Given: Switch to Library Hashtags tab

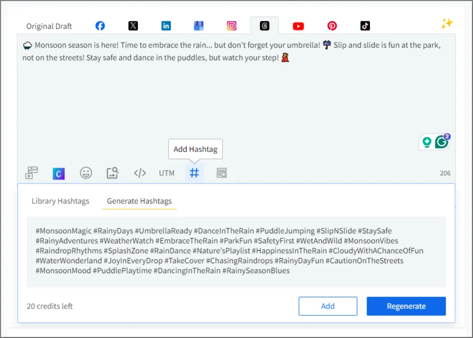Looking at the screenshot, I should tap(60, 201).
